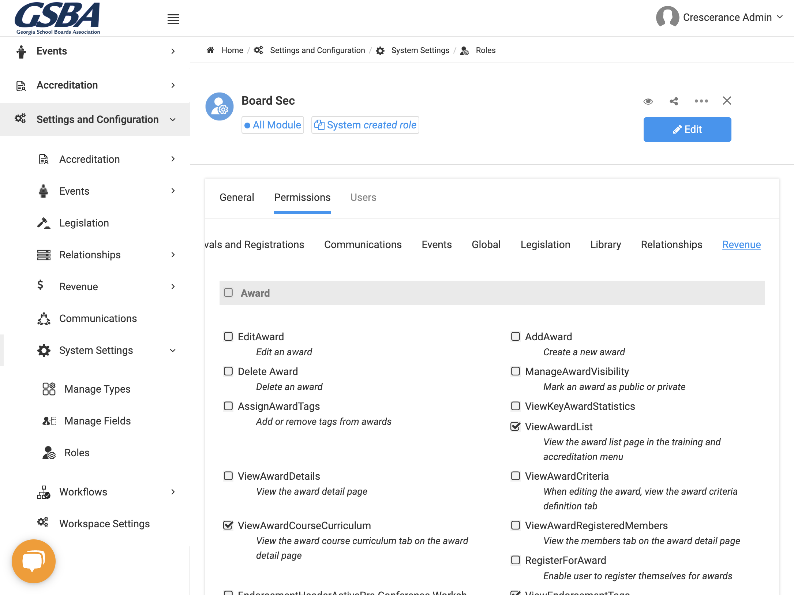Image resolution: width=794 pixels, height=595 pixels.
Task: Select the Legislation permissions category
Action: click(545, 244)
